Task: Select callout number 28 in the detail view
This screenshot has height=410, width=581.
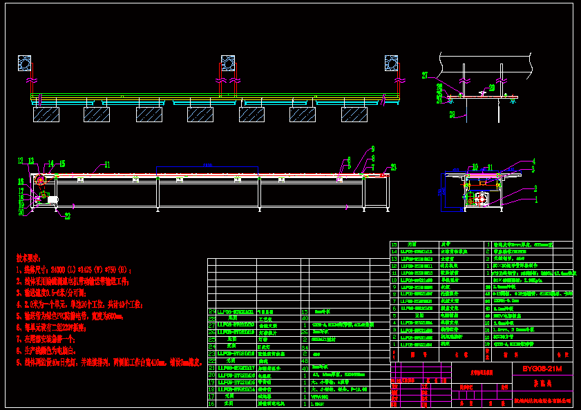Action: (452, 115)
